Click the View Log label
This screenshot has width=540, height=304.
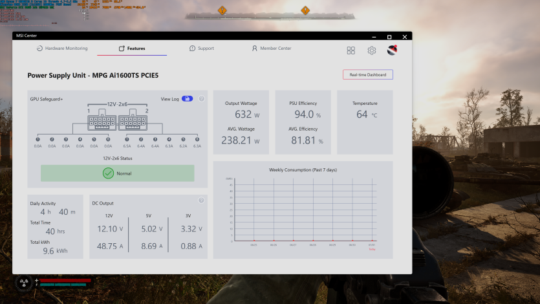click(x=170, y=99)
